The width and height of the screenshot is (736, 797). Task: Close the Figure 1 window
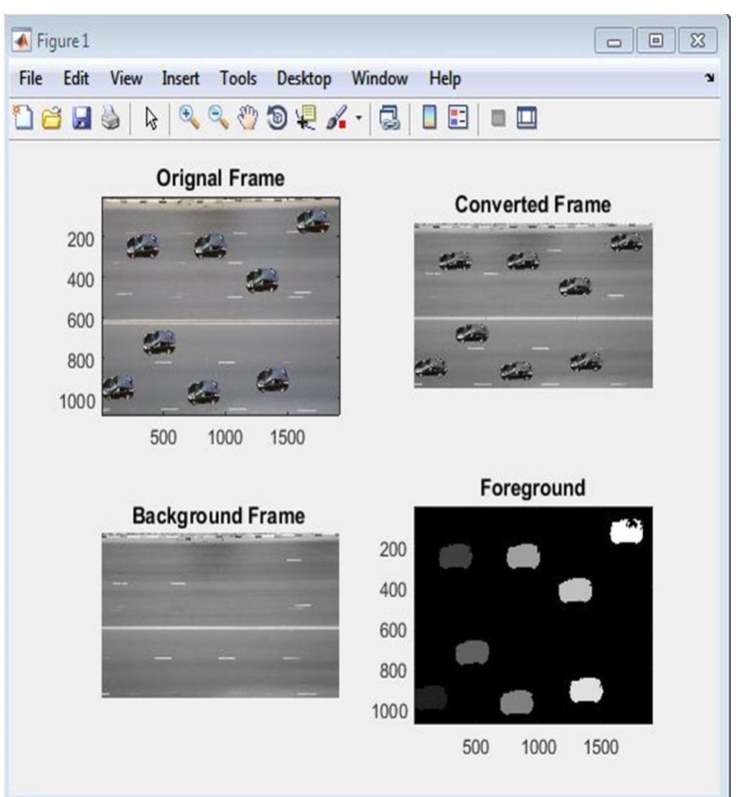click(x=698, y=41)
